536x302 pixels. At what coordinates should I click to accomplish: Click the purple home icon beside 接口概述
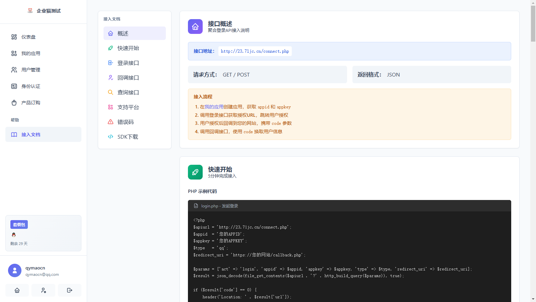(x=195, y=27)
